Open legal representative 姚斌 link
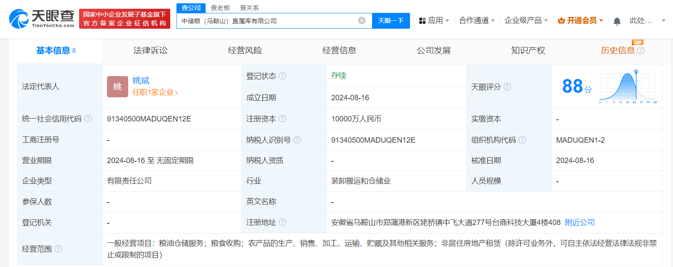The width and height of the screenshot is (673, 267). click(141, 80)
